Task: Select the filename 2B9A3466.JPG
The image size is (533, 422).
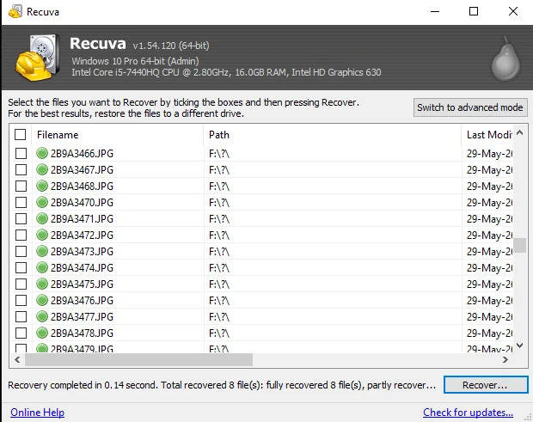Action: 82,154
